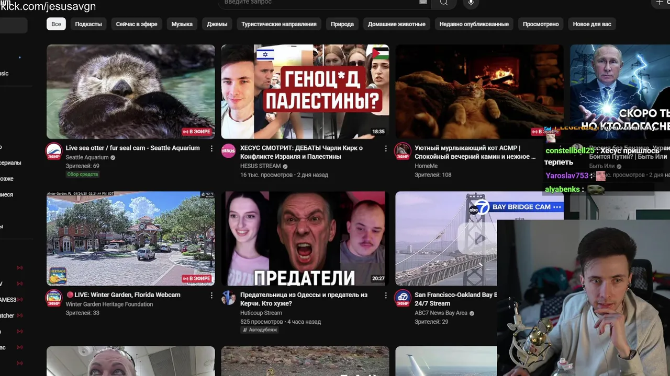Activate voice search microphone
The image size is (670, 376).
point(471,3)
